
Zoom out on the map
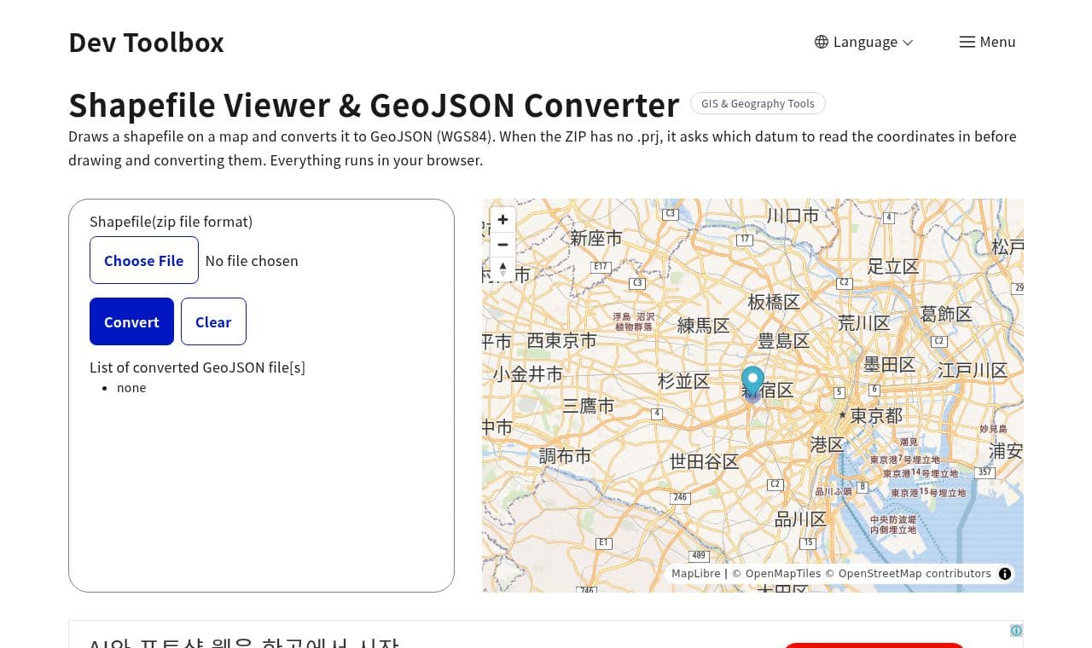(502, 245)
